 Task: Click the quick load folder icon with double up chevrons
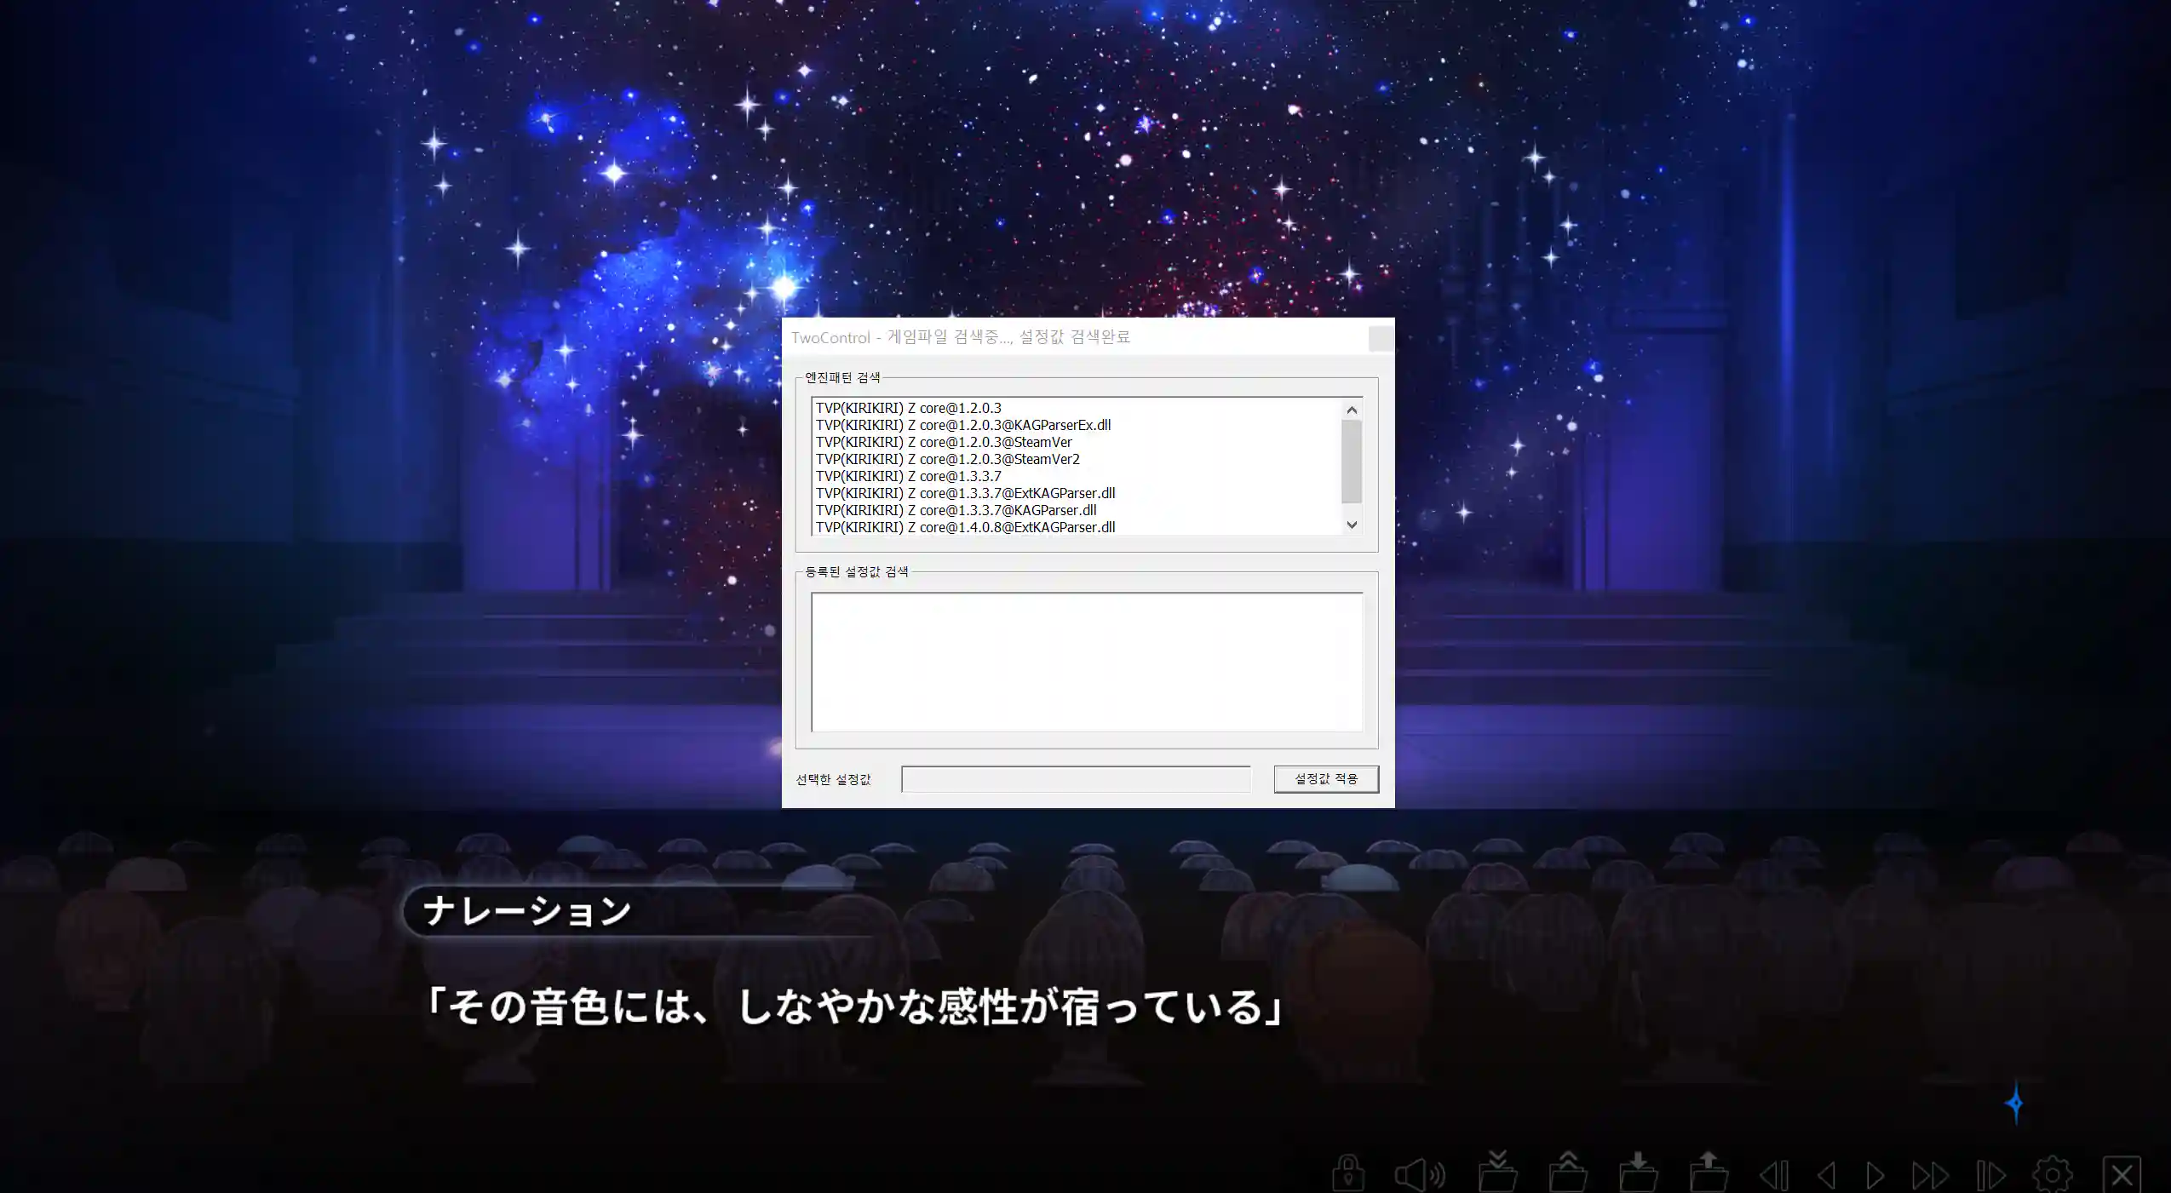(x=1568, y=1172)
